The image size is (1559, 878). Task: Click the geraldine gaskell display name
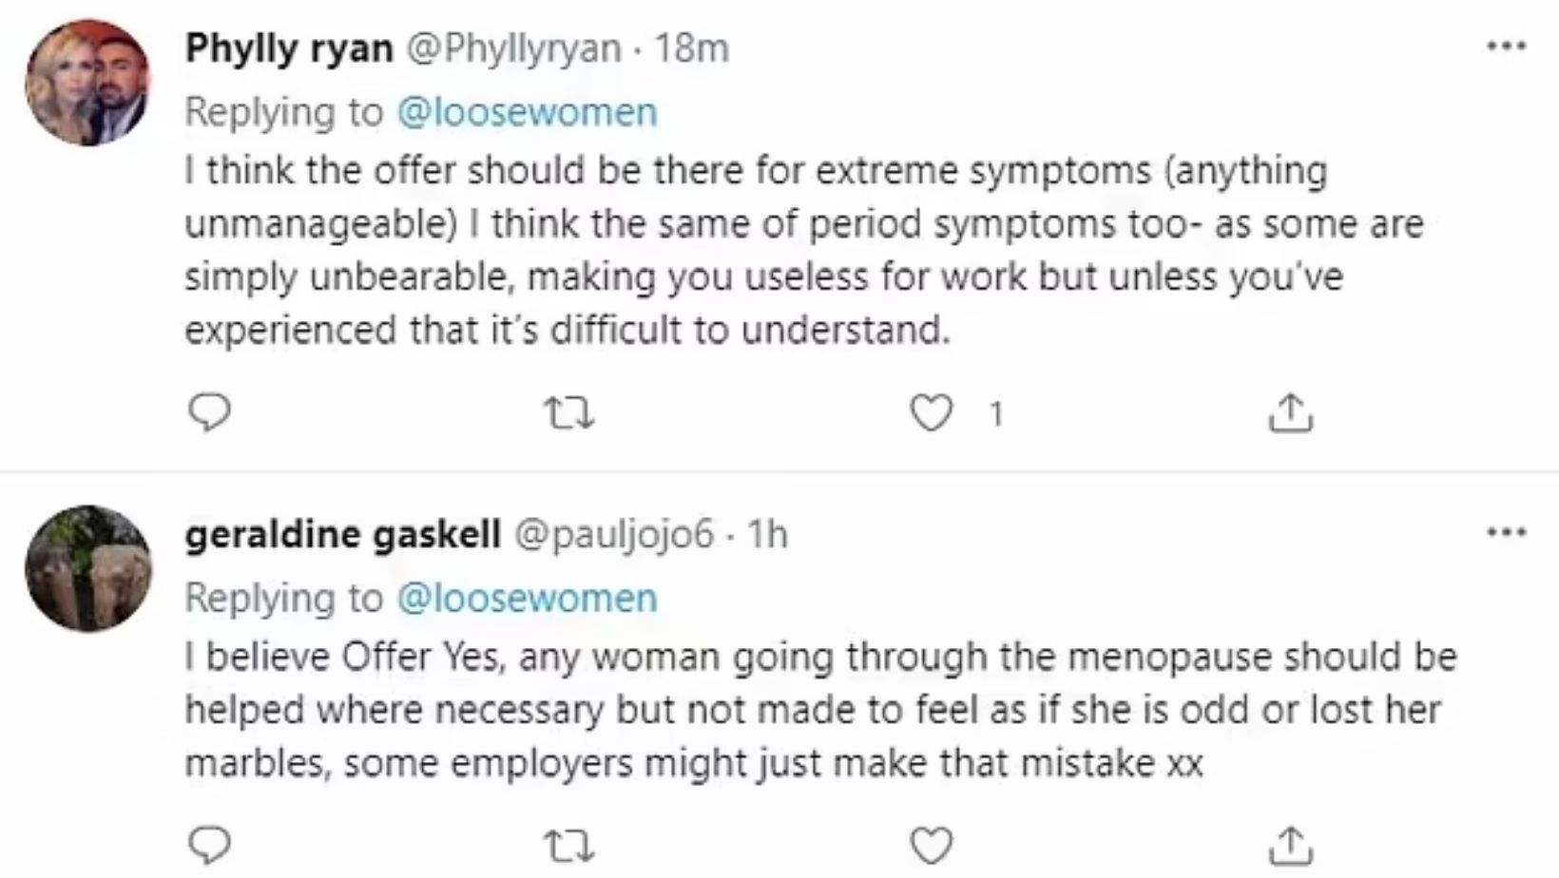(342, 535)
